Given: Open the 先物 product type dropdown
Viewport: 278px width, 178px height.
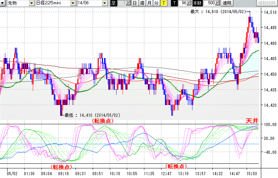Looking at the screenshot, I should 32,3.
